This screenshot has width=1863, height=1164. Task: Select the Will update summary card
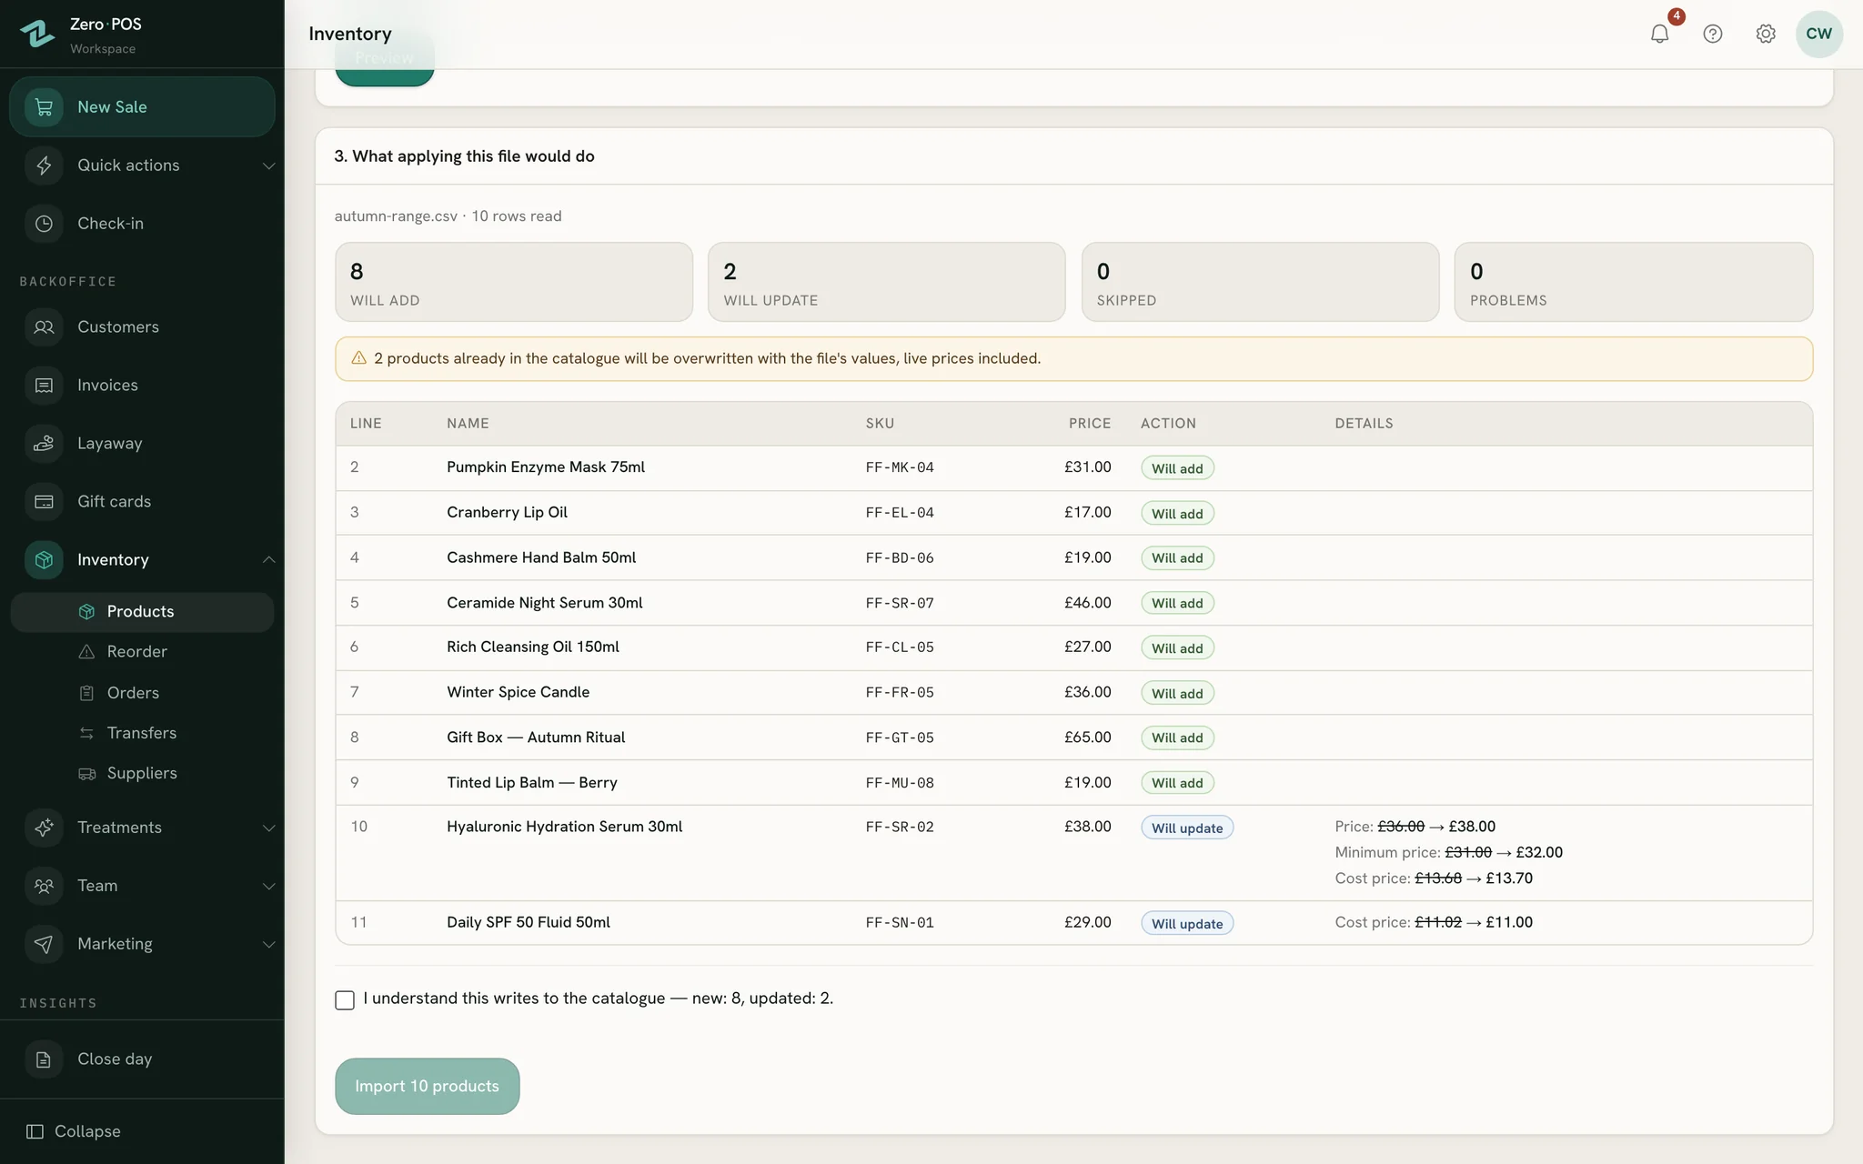(x=887, y=282)
